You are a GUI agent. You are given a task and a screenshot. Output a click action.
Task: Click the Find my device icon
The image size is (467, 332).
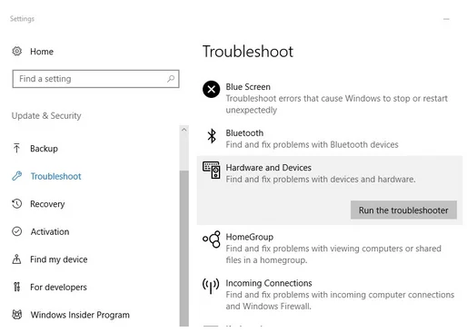point(16,259)
